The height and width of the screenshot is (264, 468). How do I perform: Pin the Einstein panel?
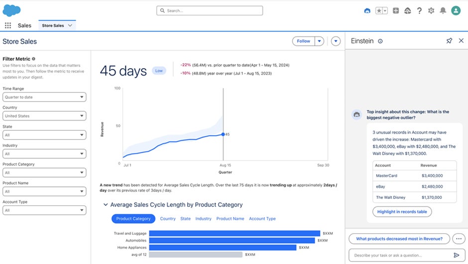449,41
